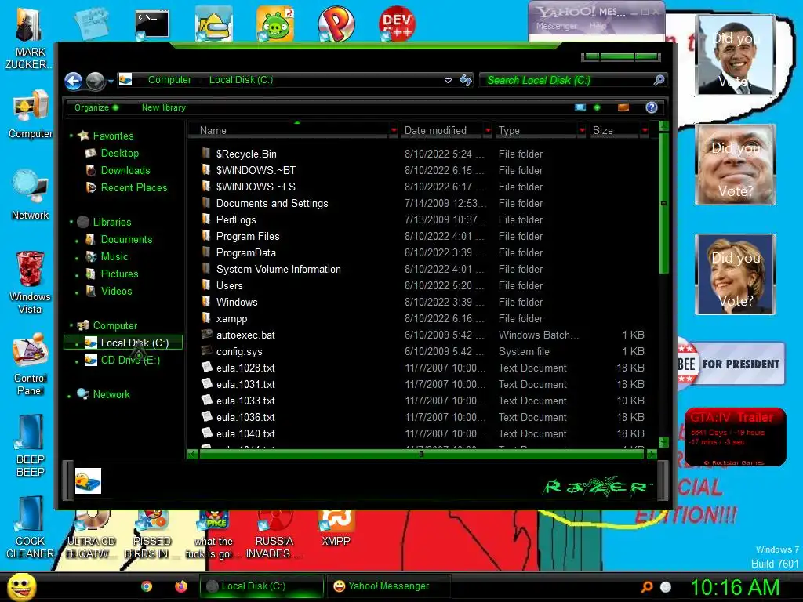Open the view options arrow beside the view icon
The height and width of the screenshot is (602, 803).
(597, 107)
